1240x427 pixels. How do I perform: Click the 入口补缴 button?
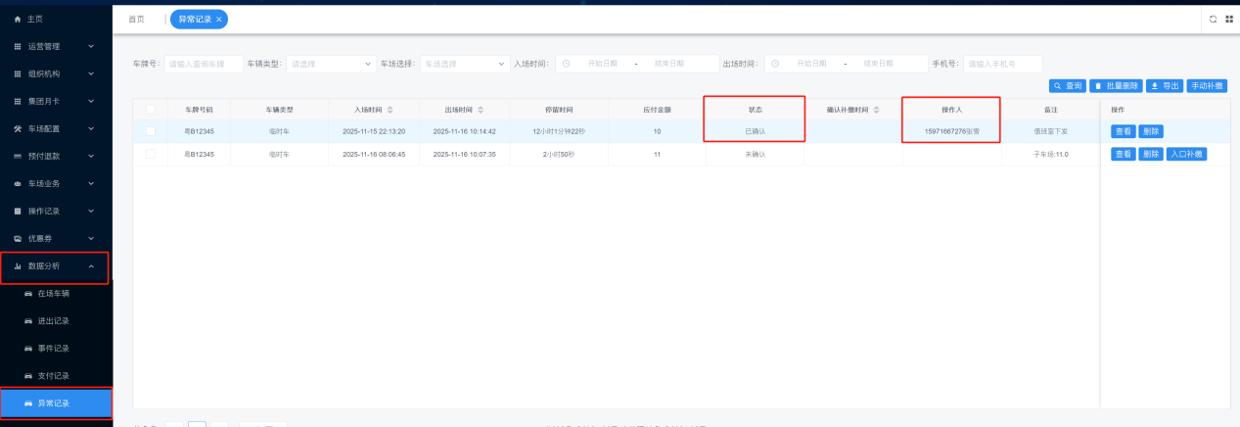point(1186,154)
